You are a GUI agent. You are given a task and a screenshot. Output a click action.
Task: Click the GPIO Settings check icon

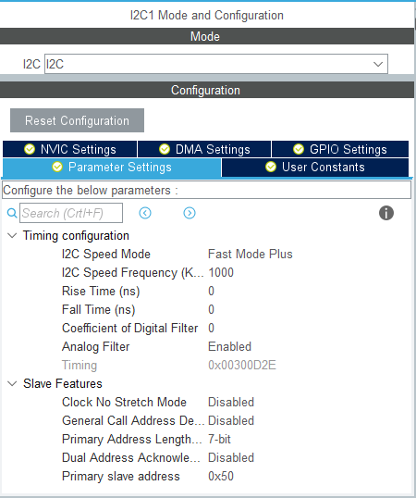point(299,149)
